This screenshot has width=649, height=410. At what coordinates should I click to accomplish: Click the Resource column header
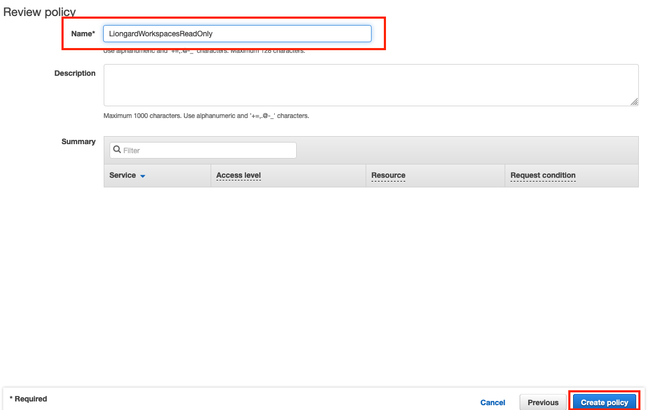[x=388, y=175]
